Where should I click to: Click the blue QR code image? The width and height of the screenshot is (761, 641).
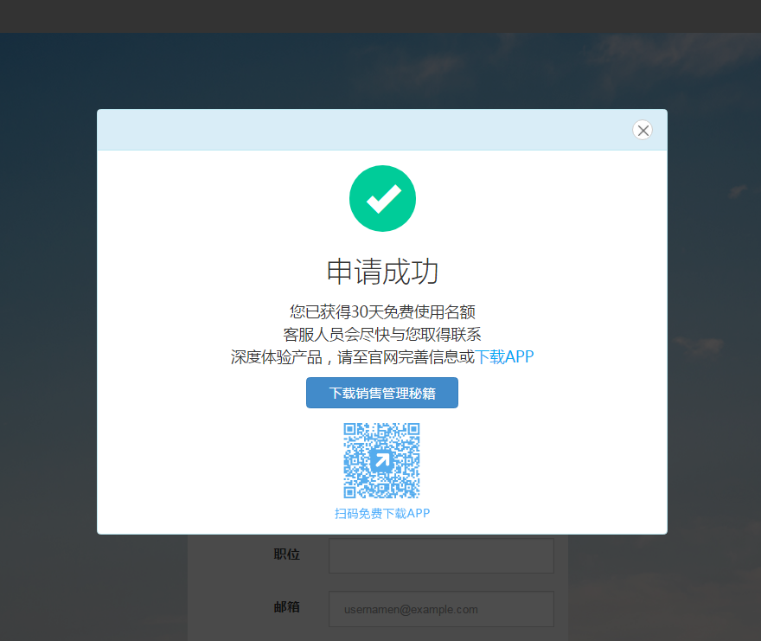[x=382, y=460]
